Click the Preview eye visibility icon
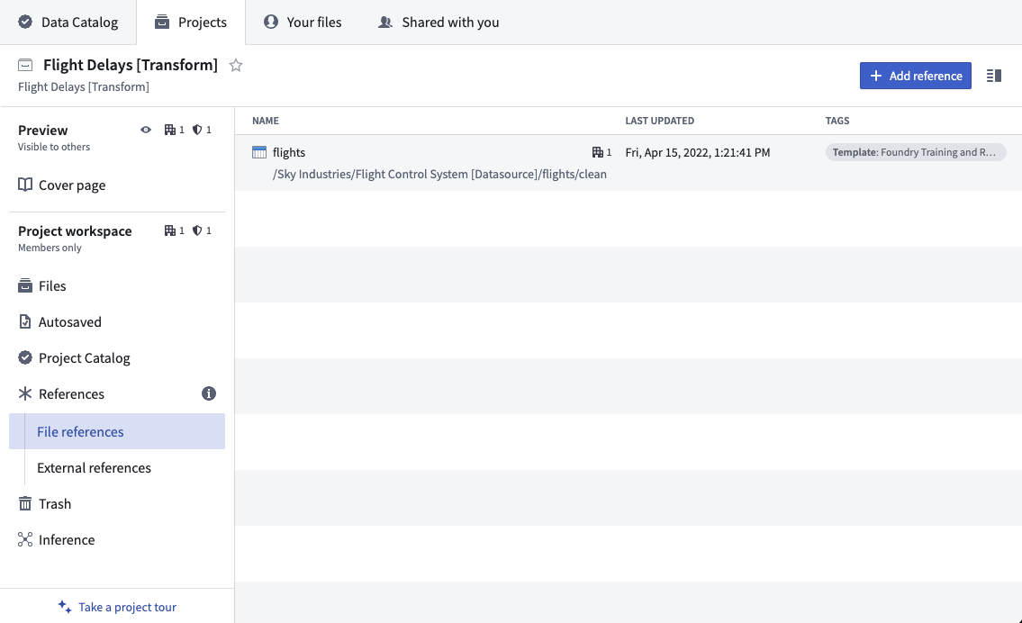 click(146, 130)
